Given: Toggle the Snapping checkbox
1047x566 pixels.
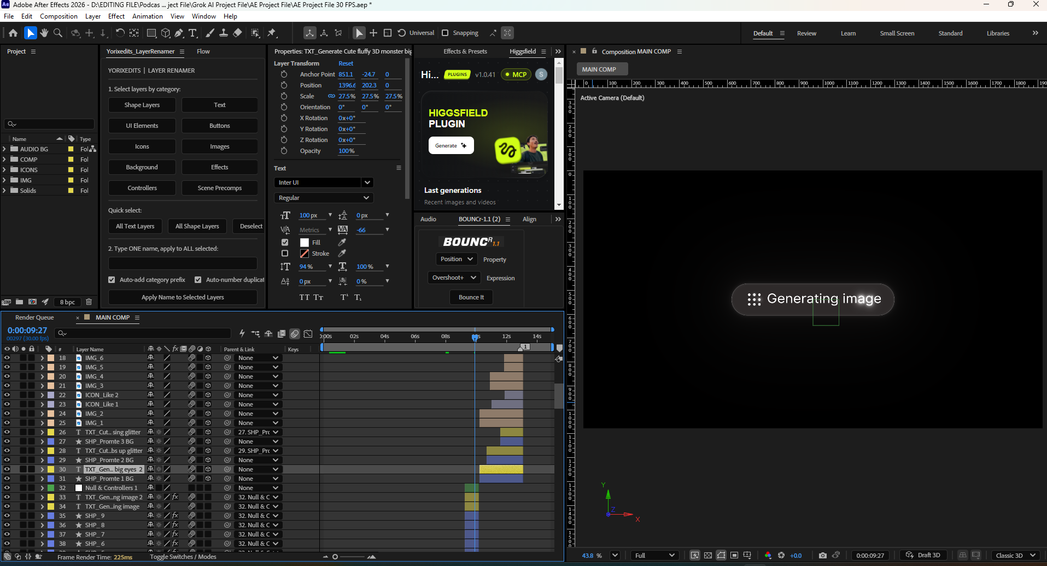Looking at the screenshot, I should click(445, 33).
